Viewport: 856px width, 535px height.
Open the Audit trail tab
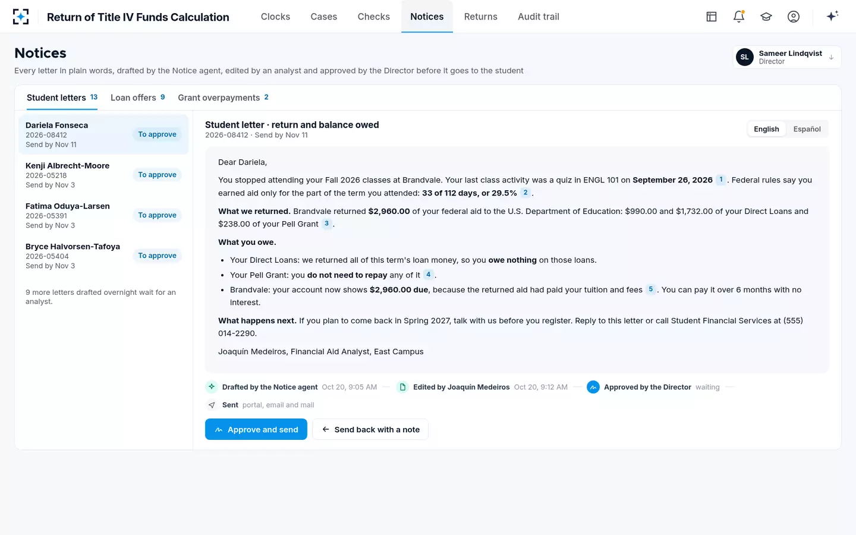[539, 17]
